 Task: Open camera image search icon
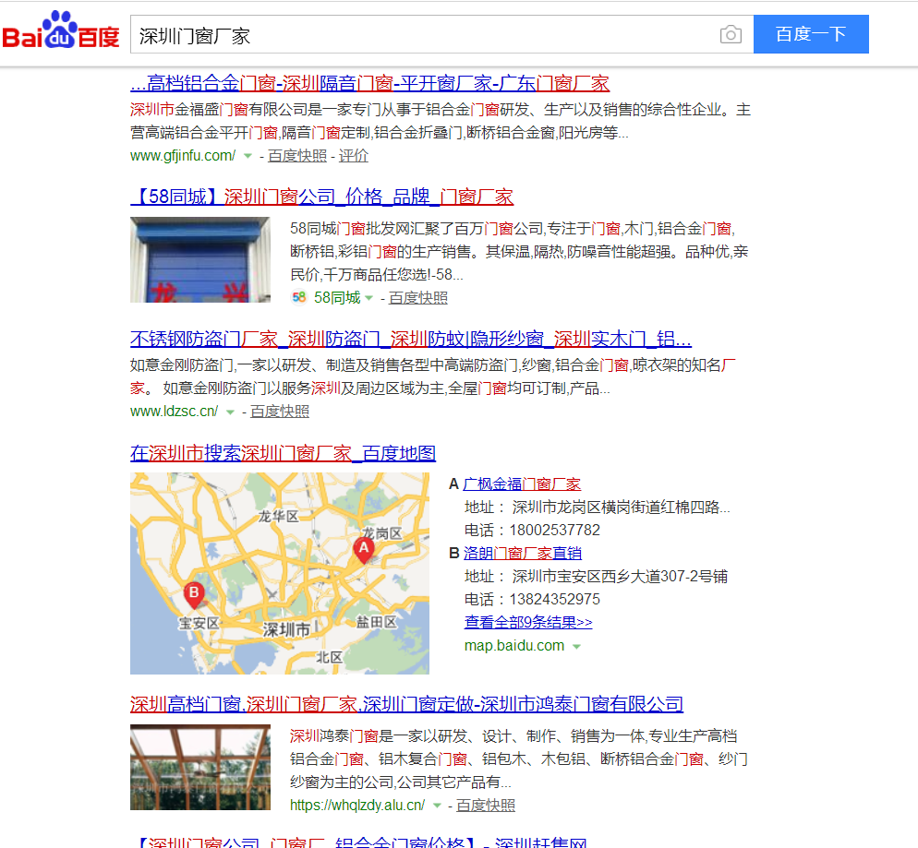[x=731, y=34]
